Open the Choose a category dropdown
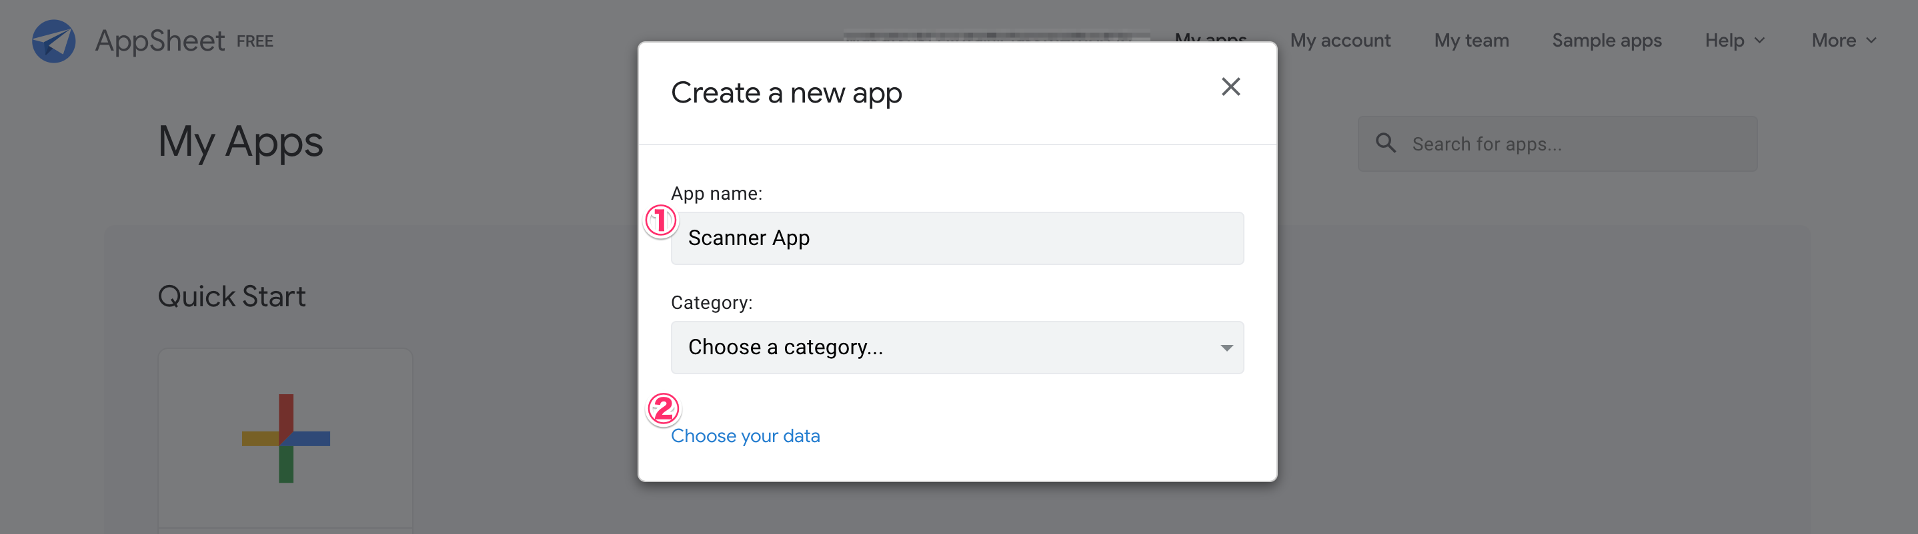This screenshot has height=534, width=1918. click(x=956, y=348)
